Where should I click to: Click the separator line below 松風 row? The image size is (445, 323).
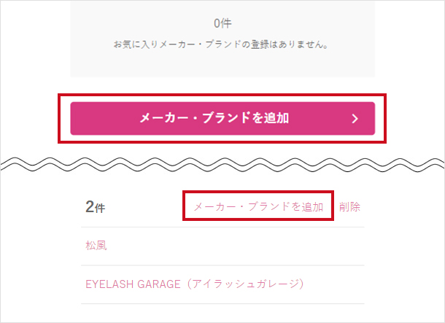point(222,265)
